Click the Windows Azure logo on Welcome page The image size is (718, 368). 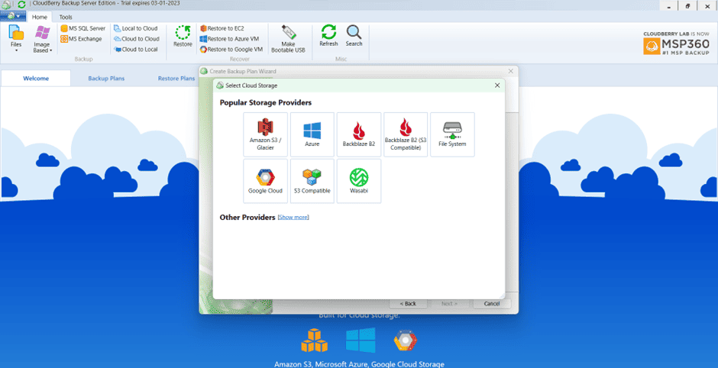(361, 340)
